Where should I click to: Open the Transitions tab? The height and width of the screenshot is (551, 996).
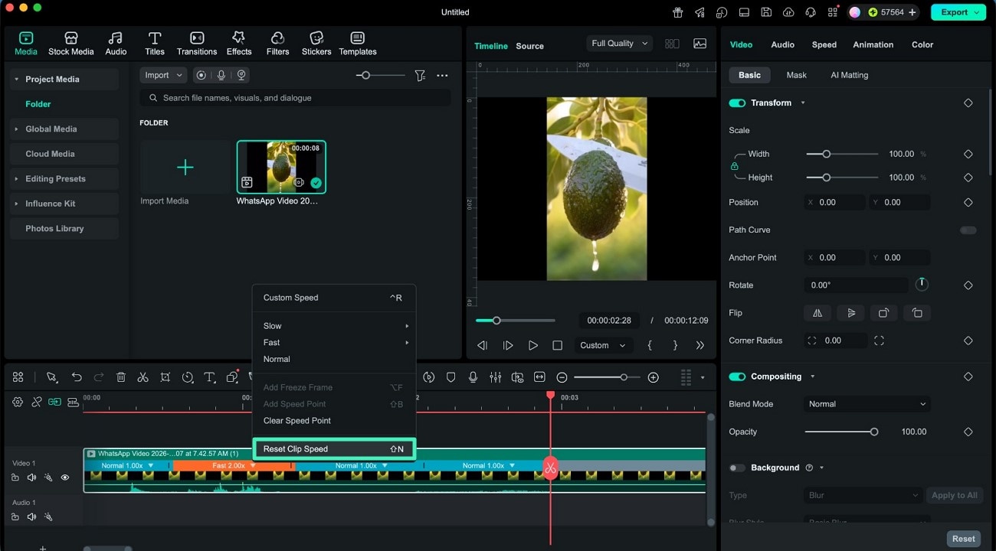(197, 44)
